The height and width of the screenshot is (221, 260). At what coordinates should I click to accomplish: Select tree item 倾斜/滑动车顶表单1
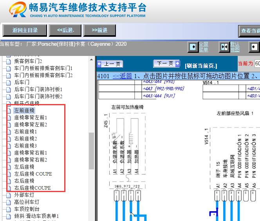tap(36, 216)
